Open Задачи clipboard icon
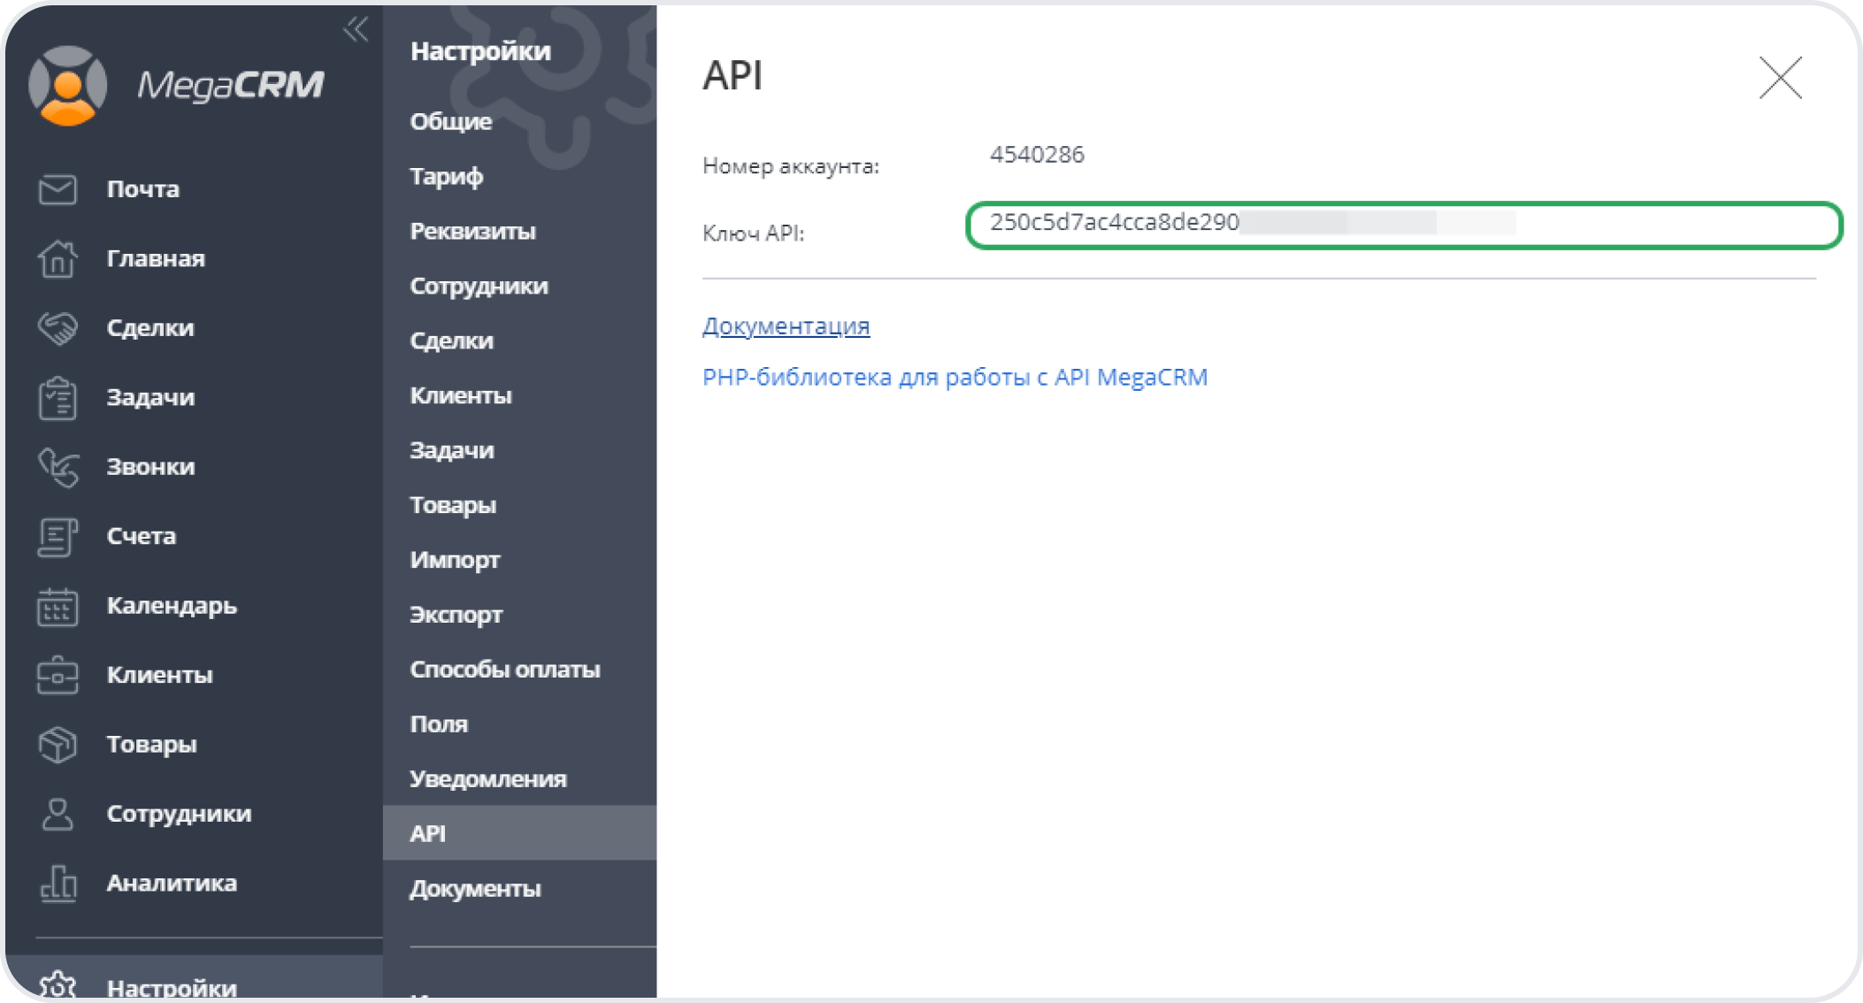Screen dimensions: 1863x1003 (x=57, y=398)
